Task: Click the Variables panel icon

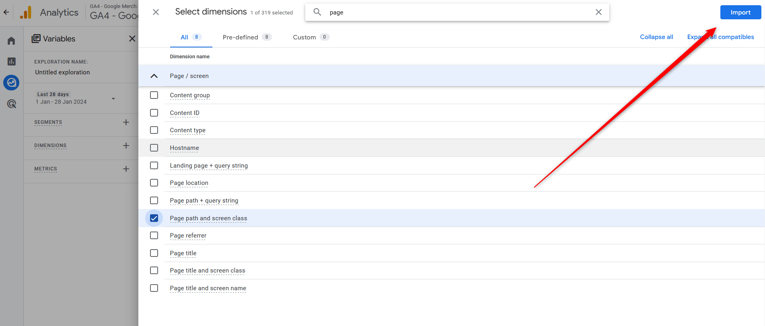Action: click(36, 39)
